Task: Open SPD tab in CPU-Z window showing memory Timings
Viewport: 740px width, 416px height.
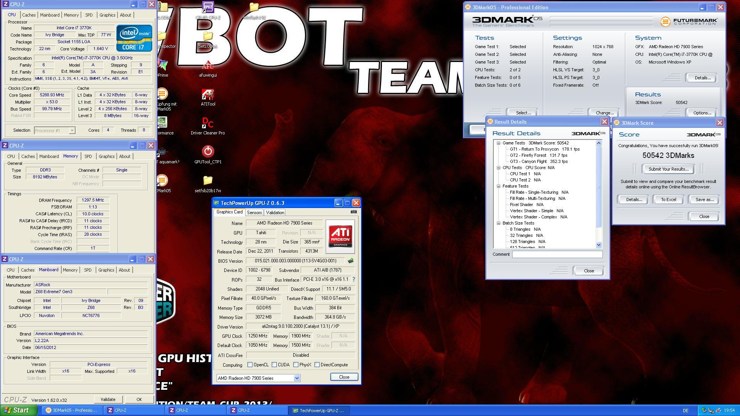Action: (88, 156)
